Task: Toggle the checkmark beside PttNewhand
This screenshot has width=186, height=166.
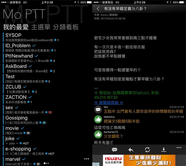Action: coord(37,56)
